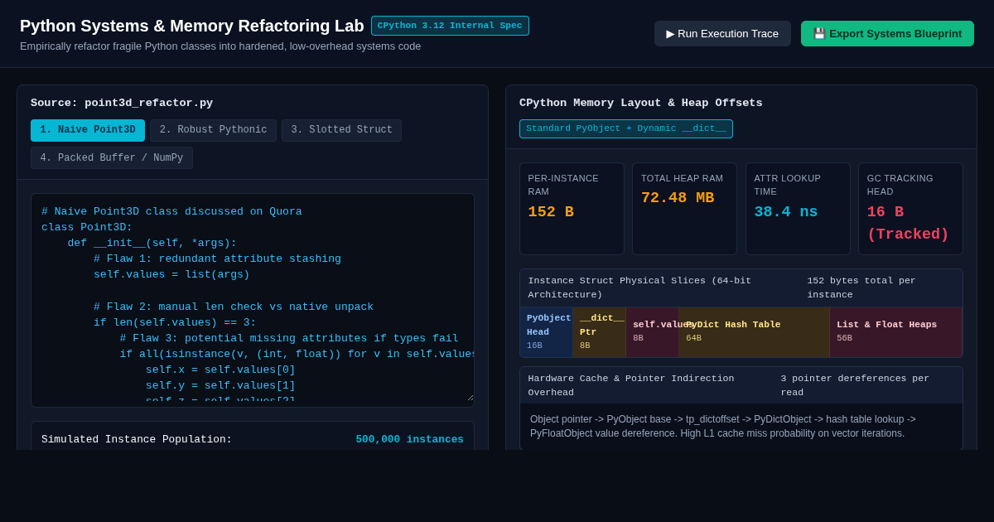
Task: Select the GC Tracking Head 16 B card
Action: pos(910,209)
